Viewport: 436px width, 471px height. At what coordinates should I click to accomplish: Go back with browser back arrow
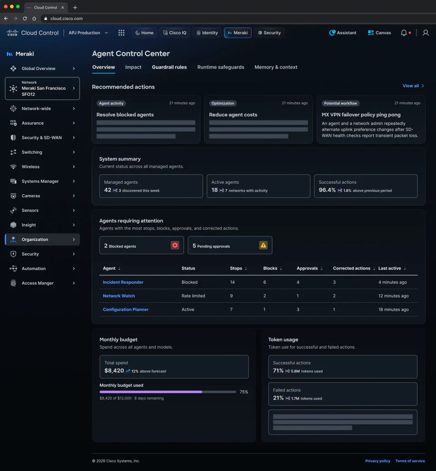click(6, 19)
